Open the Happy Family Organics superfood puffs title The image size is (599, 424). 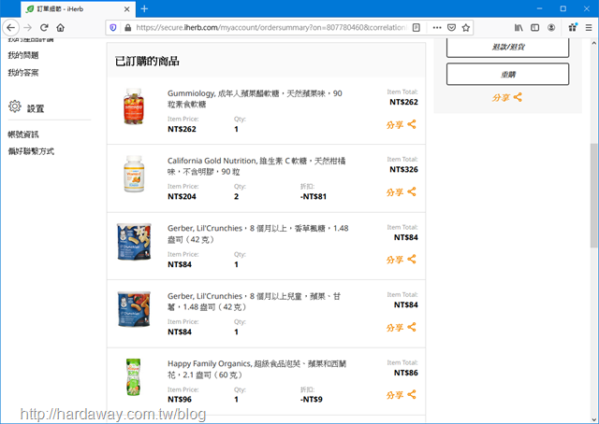click(256, 369)
